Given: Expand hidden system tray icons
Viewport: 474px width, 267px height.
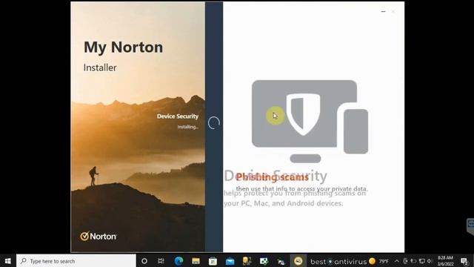Looking at the screenshot, I should (397, 261).
